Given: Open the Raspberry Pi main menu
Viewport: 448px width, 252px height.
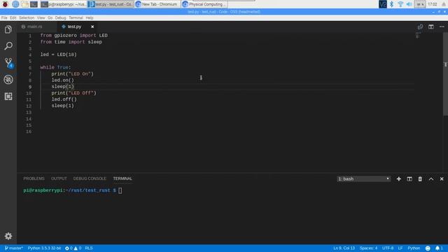Looking at the screenshot, I should click(x=5, y=4).
